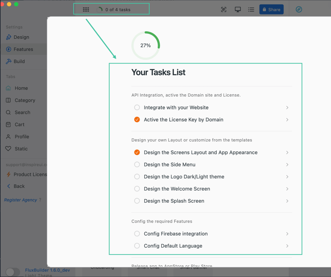Click the blue Share button
This screenshot has height=277, width=331.
(271, 10)
